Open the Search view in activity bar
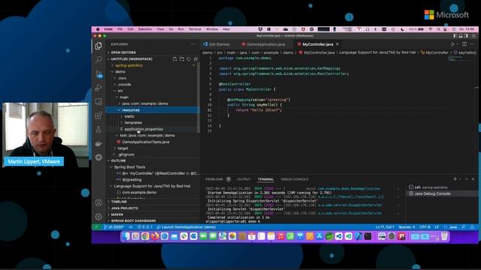The height and width of the screenshot is (270, 481). (x=98, y=59)
